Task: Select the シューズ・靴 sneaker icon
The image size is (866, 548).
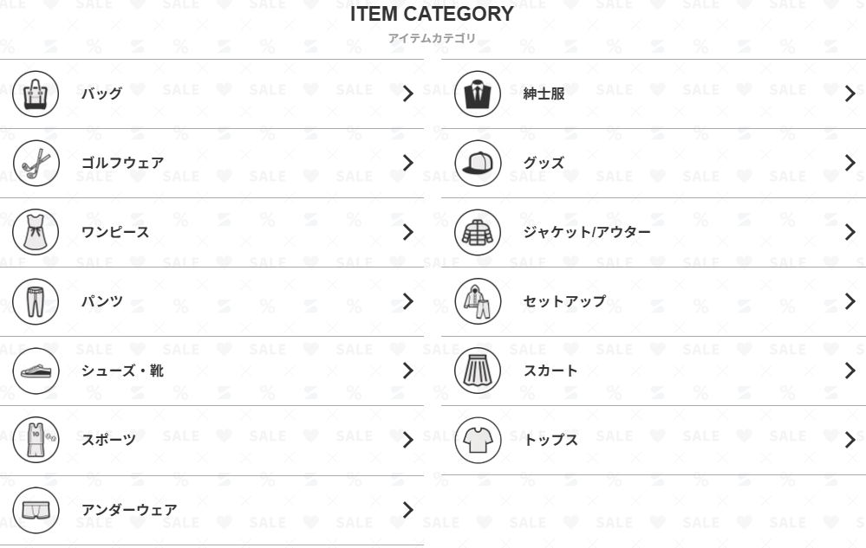Action: (x=35, y=371)
